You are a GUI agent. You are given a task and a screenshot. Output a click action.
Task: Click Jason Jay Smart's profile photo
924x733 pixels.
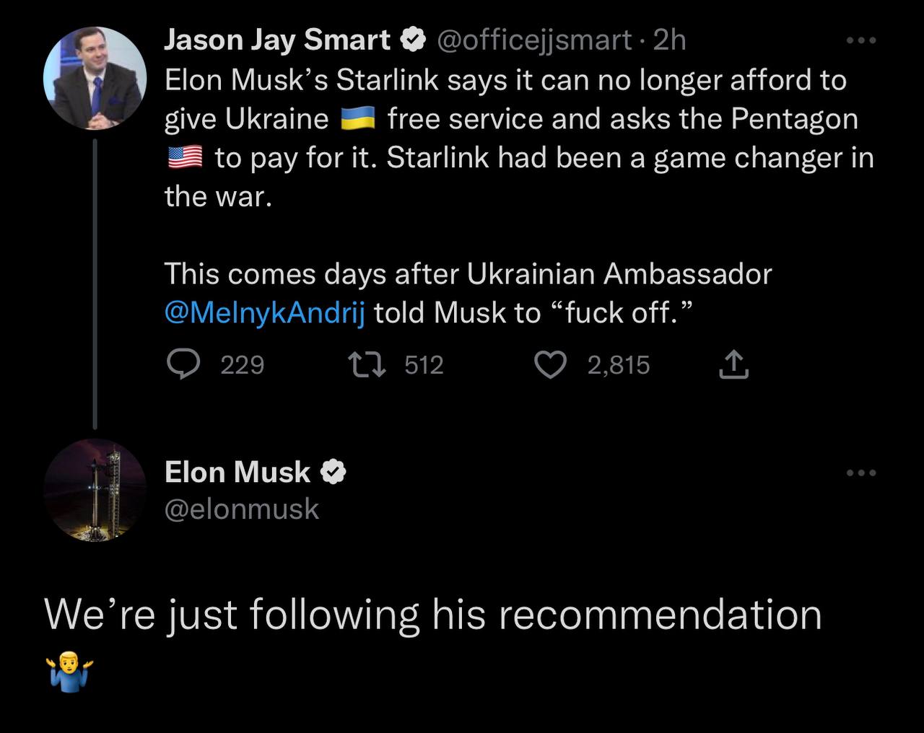[x=95, y=79]
